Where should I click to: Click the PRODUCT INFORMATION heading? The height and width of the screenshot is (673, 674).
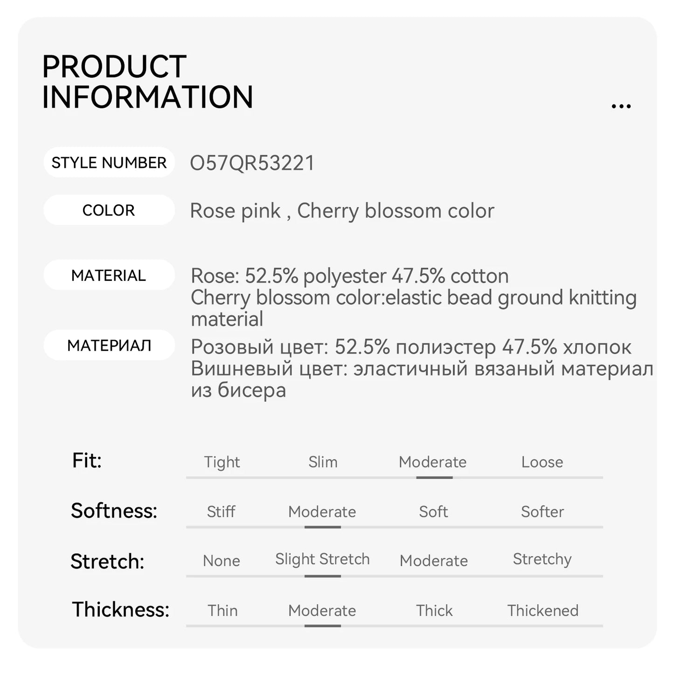(147, 82)
